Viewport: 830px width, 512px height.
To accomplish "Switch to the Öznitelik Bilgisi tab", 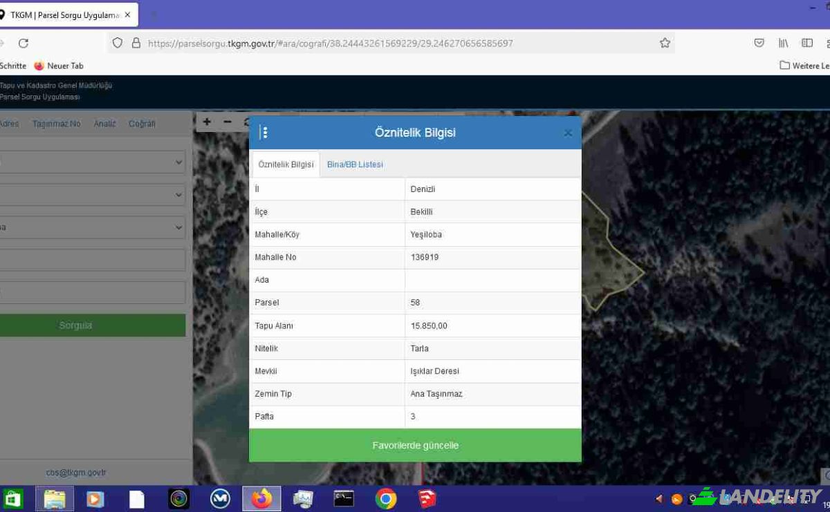I will point(286,164).
